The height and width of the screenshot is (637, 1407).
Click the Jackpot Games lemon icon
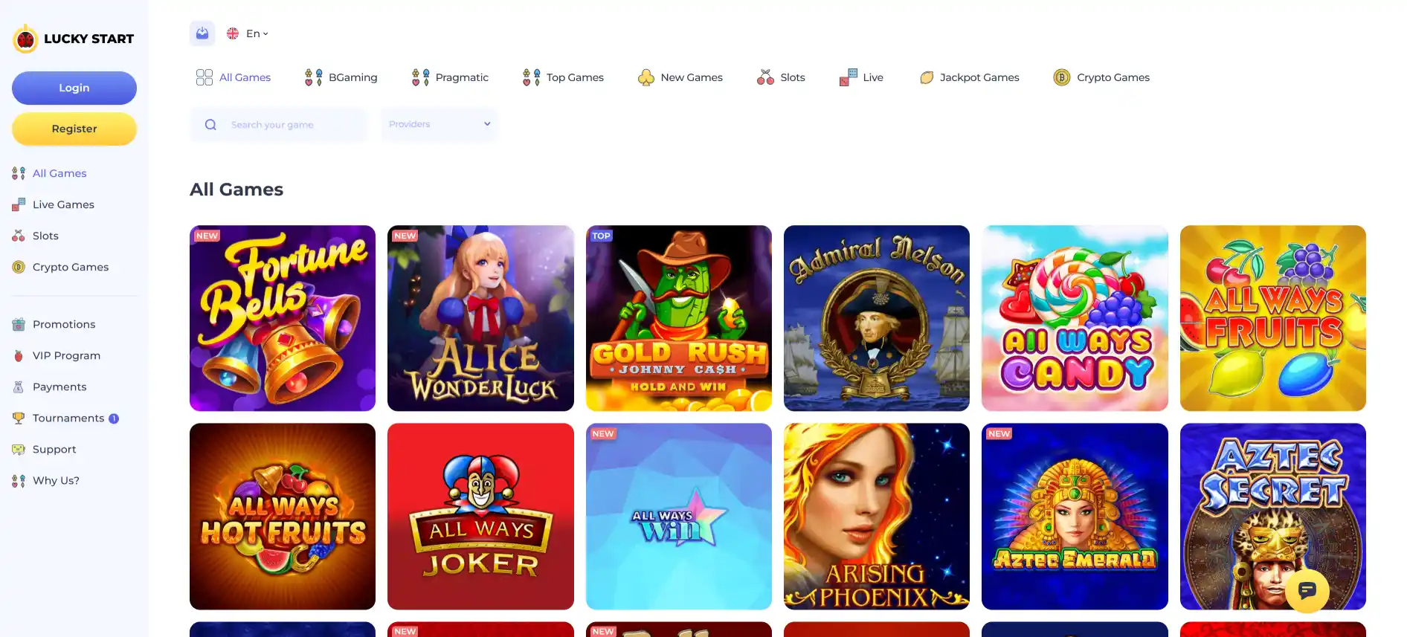(927, 77)
